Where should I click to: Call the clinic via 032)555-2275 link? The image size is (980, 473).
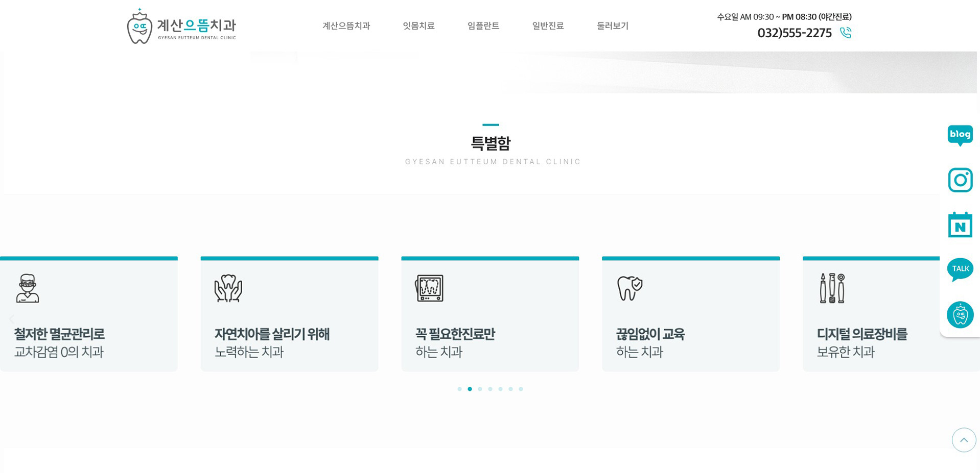coord(795,33)
